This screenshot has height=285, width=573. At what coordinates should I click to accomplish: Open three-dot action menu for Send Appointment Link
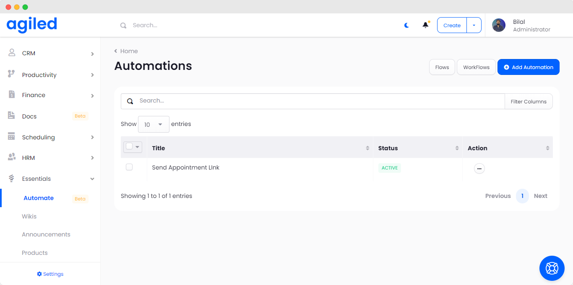[x=479, y=168]
